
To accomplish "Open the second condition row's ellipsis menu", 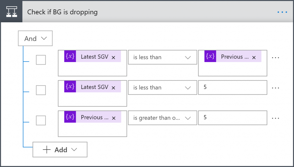I will [275, 88].
